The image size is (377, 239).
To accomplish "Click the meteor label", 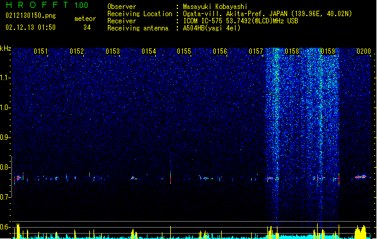I will [85, 19].
